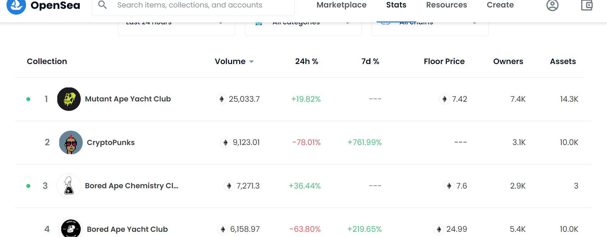Screen dimensions: 607x237
Task: Open the CryptoPunks avatar
Action: (71, 142)
